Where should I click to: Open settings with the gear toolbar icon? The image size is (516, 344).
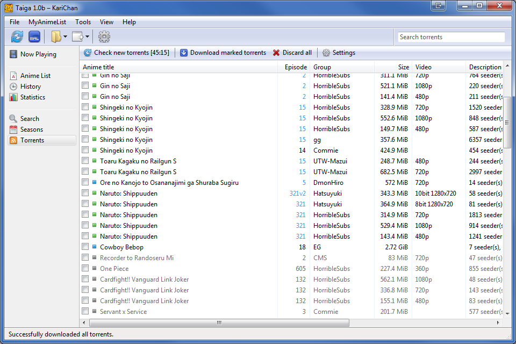[104, 37]
